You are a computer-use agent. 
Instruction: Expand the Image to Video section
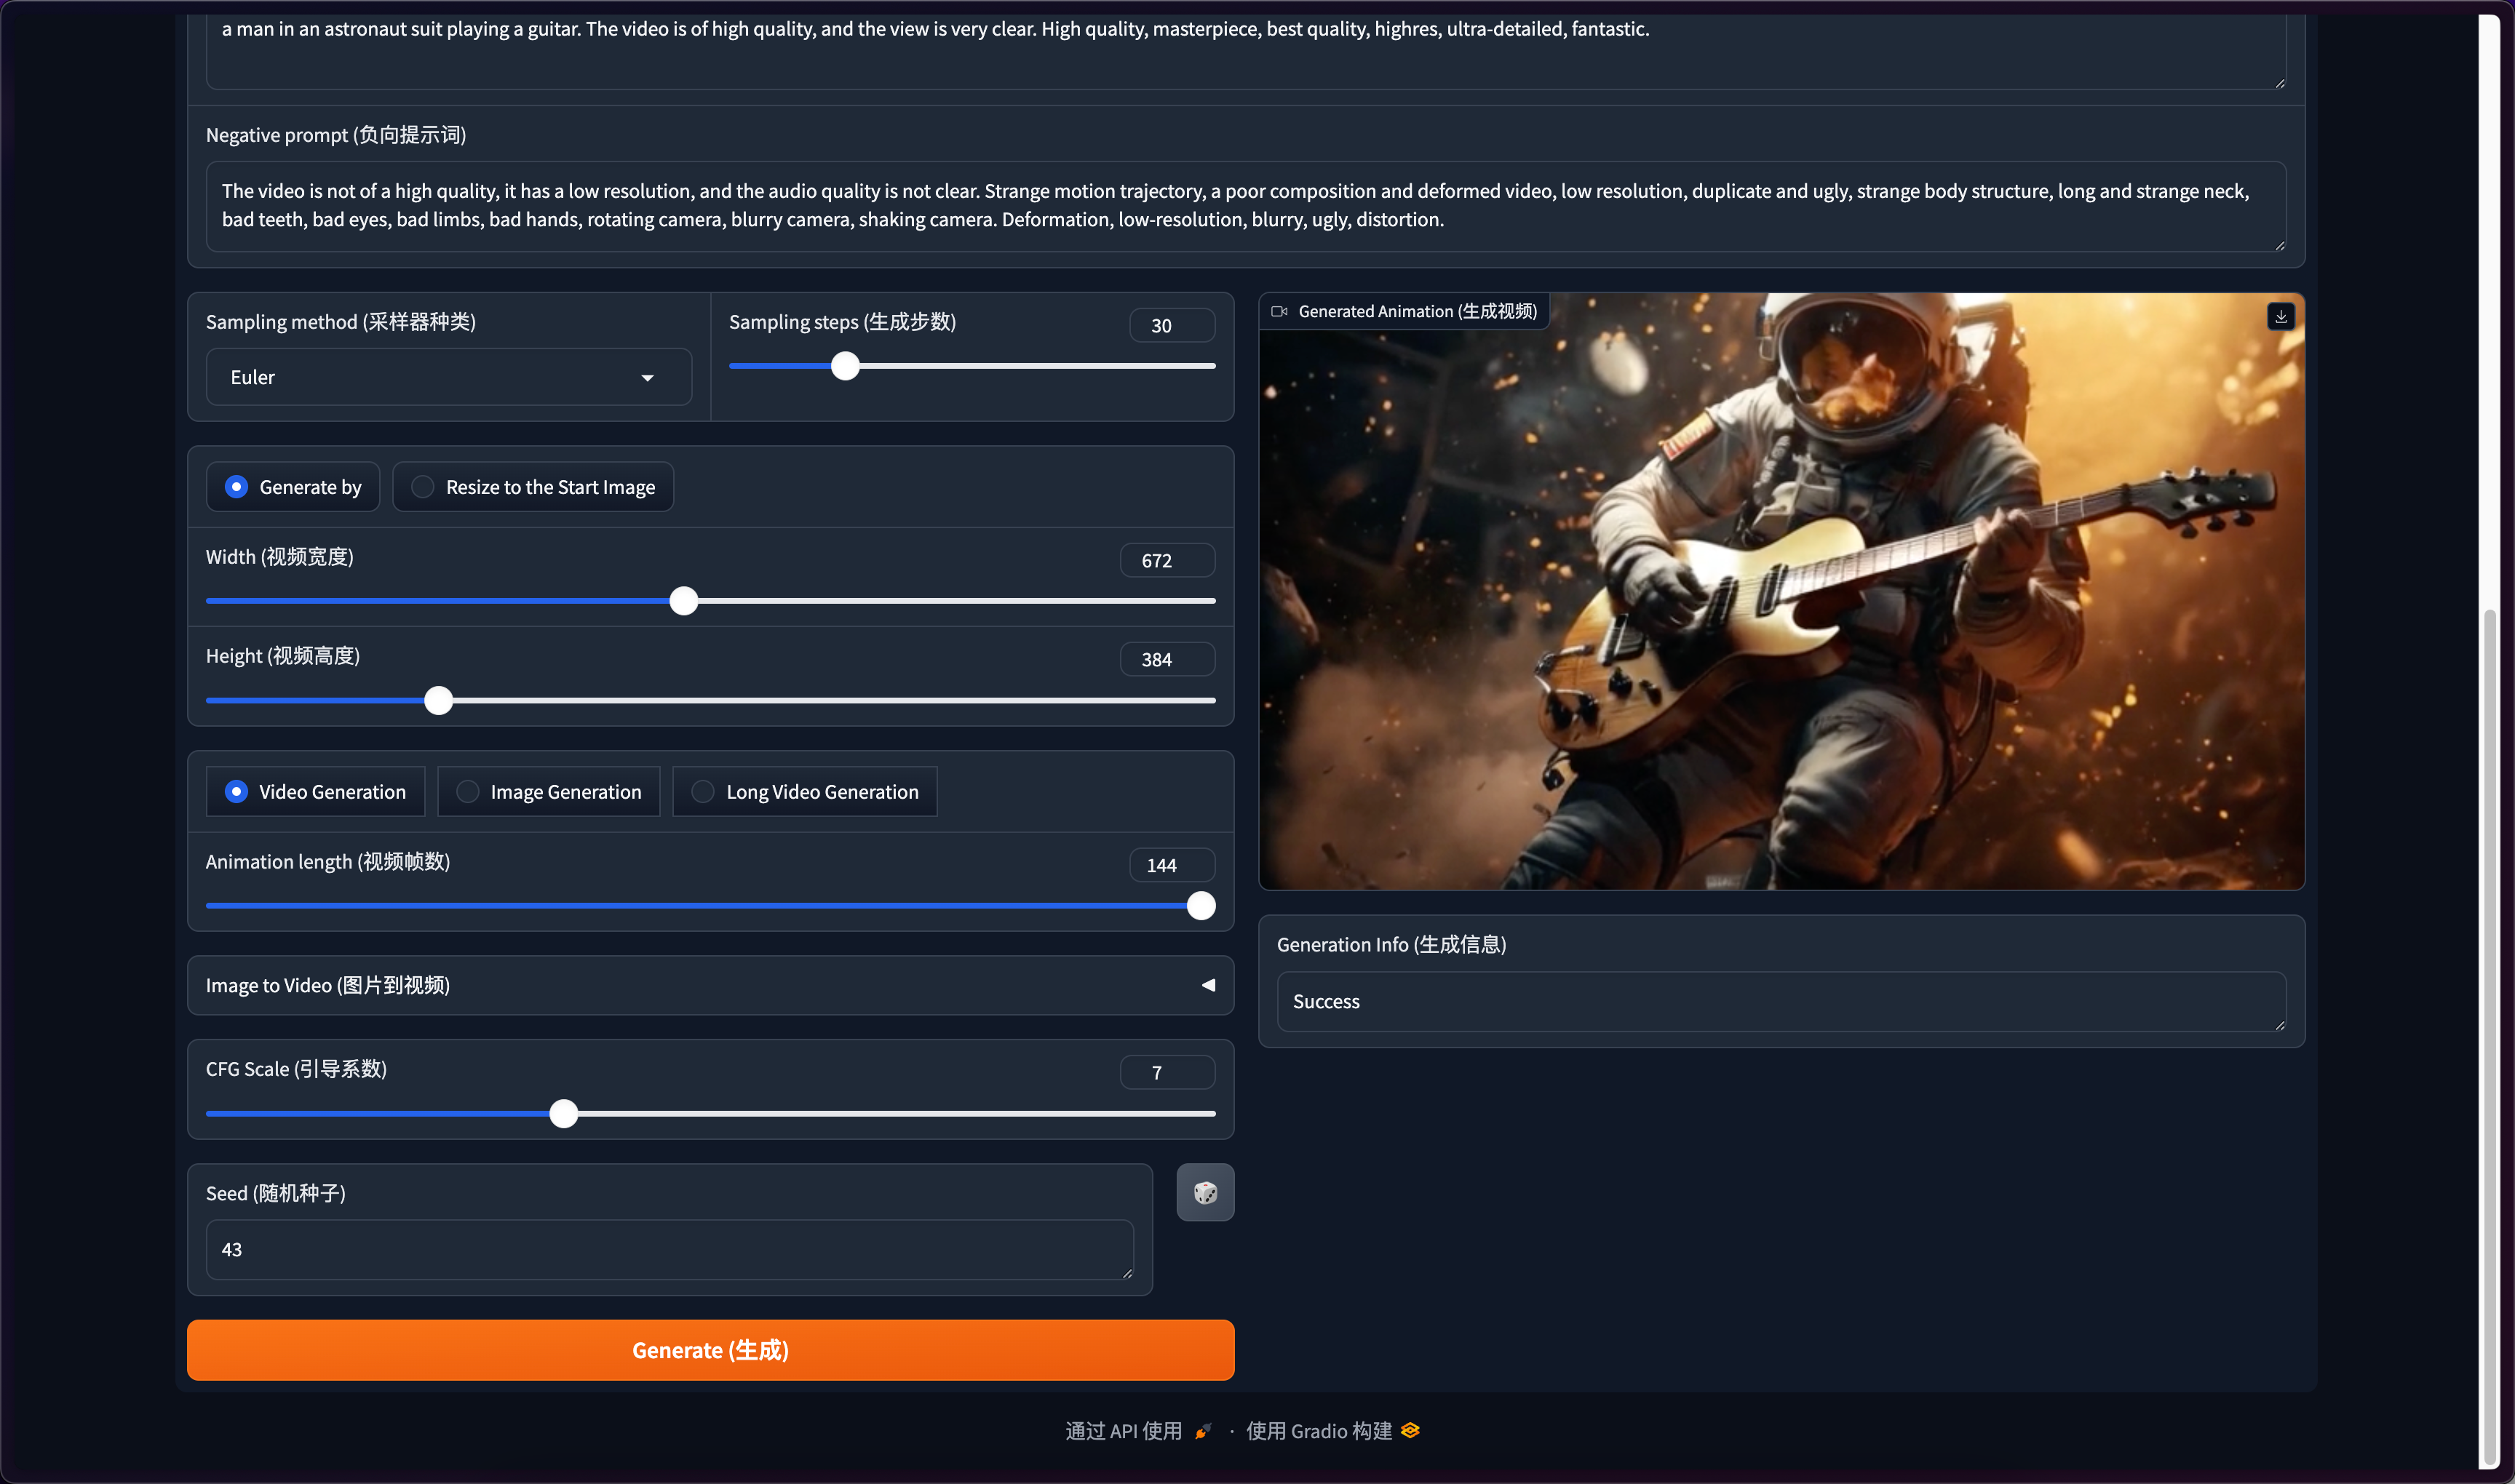(x=710, y=985)
